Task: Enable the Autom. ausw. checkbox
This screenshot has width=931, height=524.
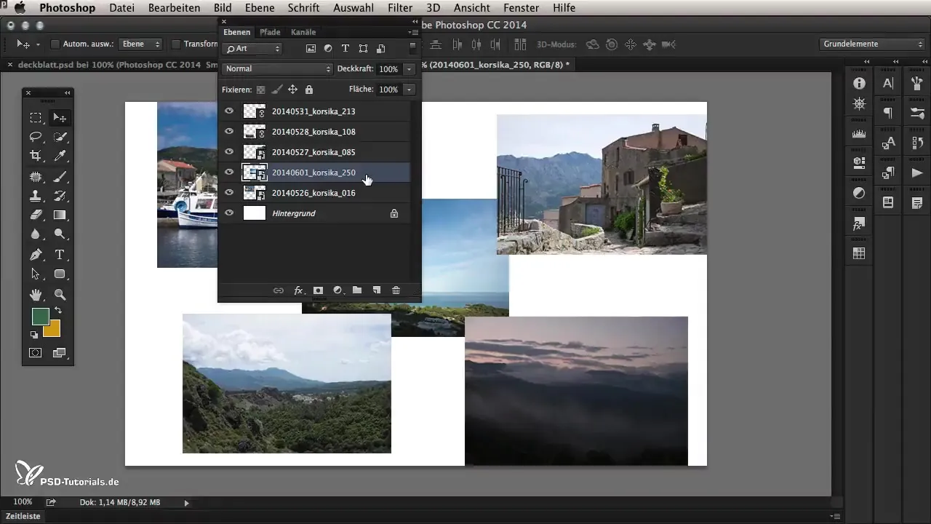Action: click(x=55, y=44)
